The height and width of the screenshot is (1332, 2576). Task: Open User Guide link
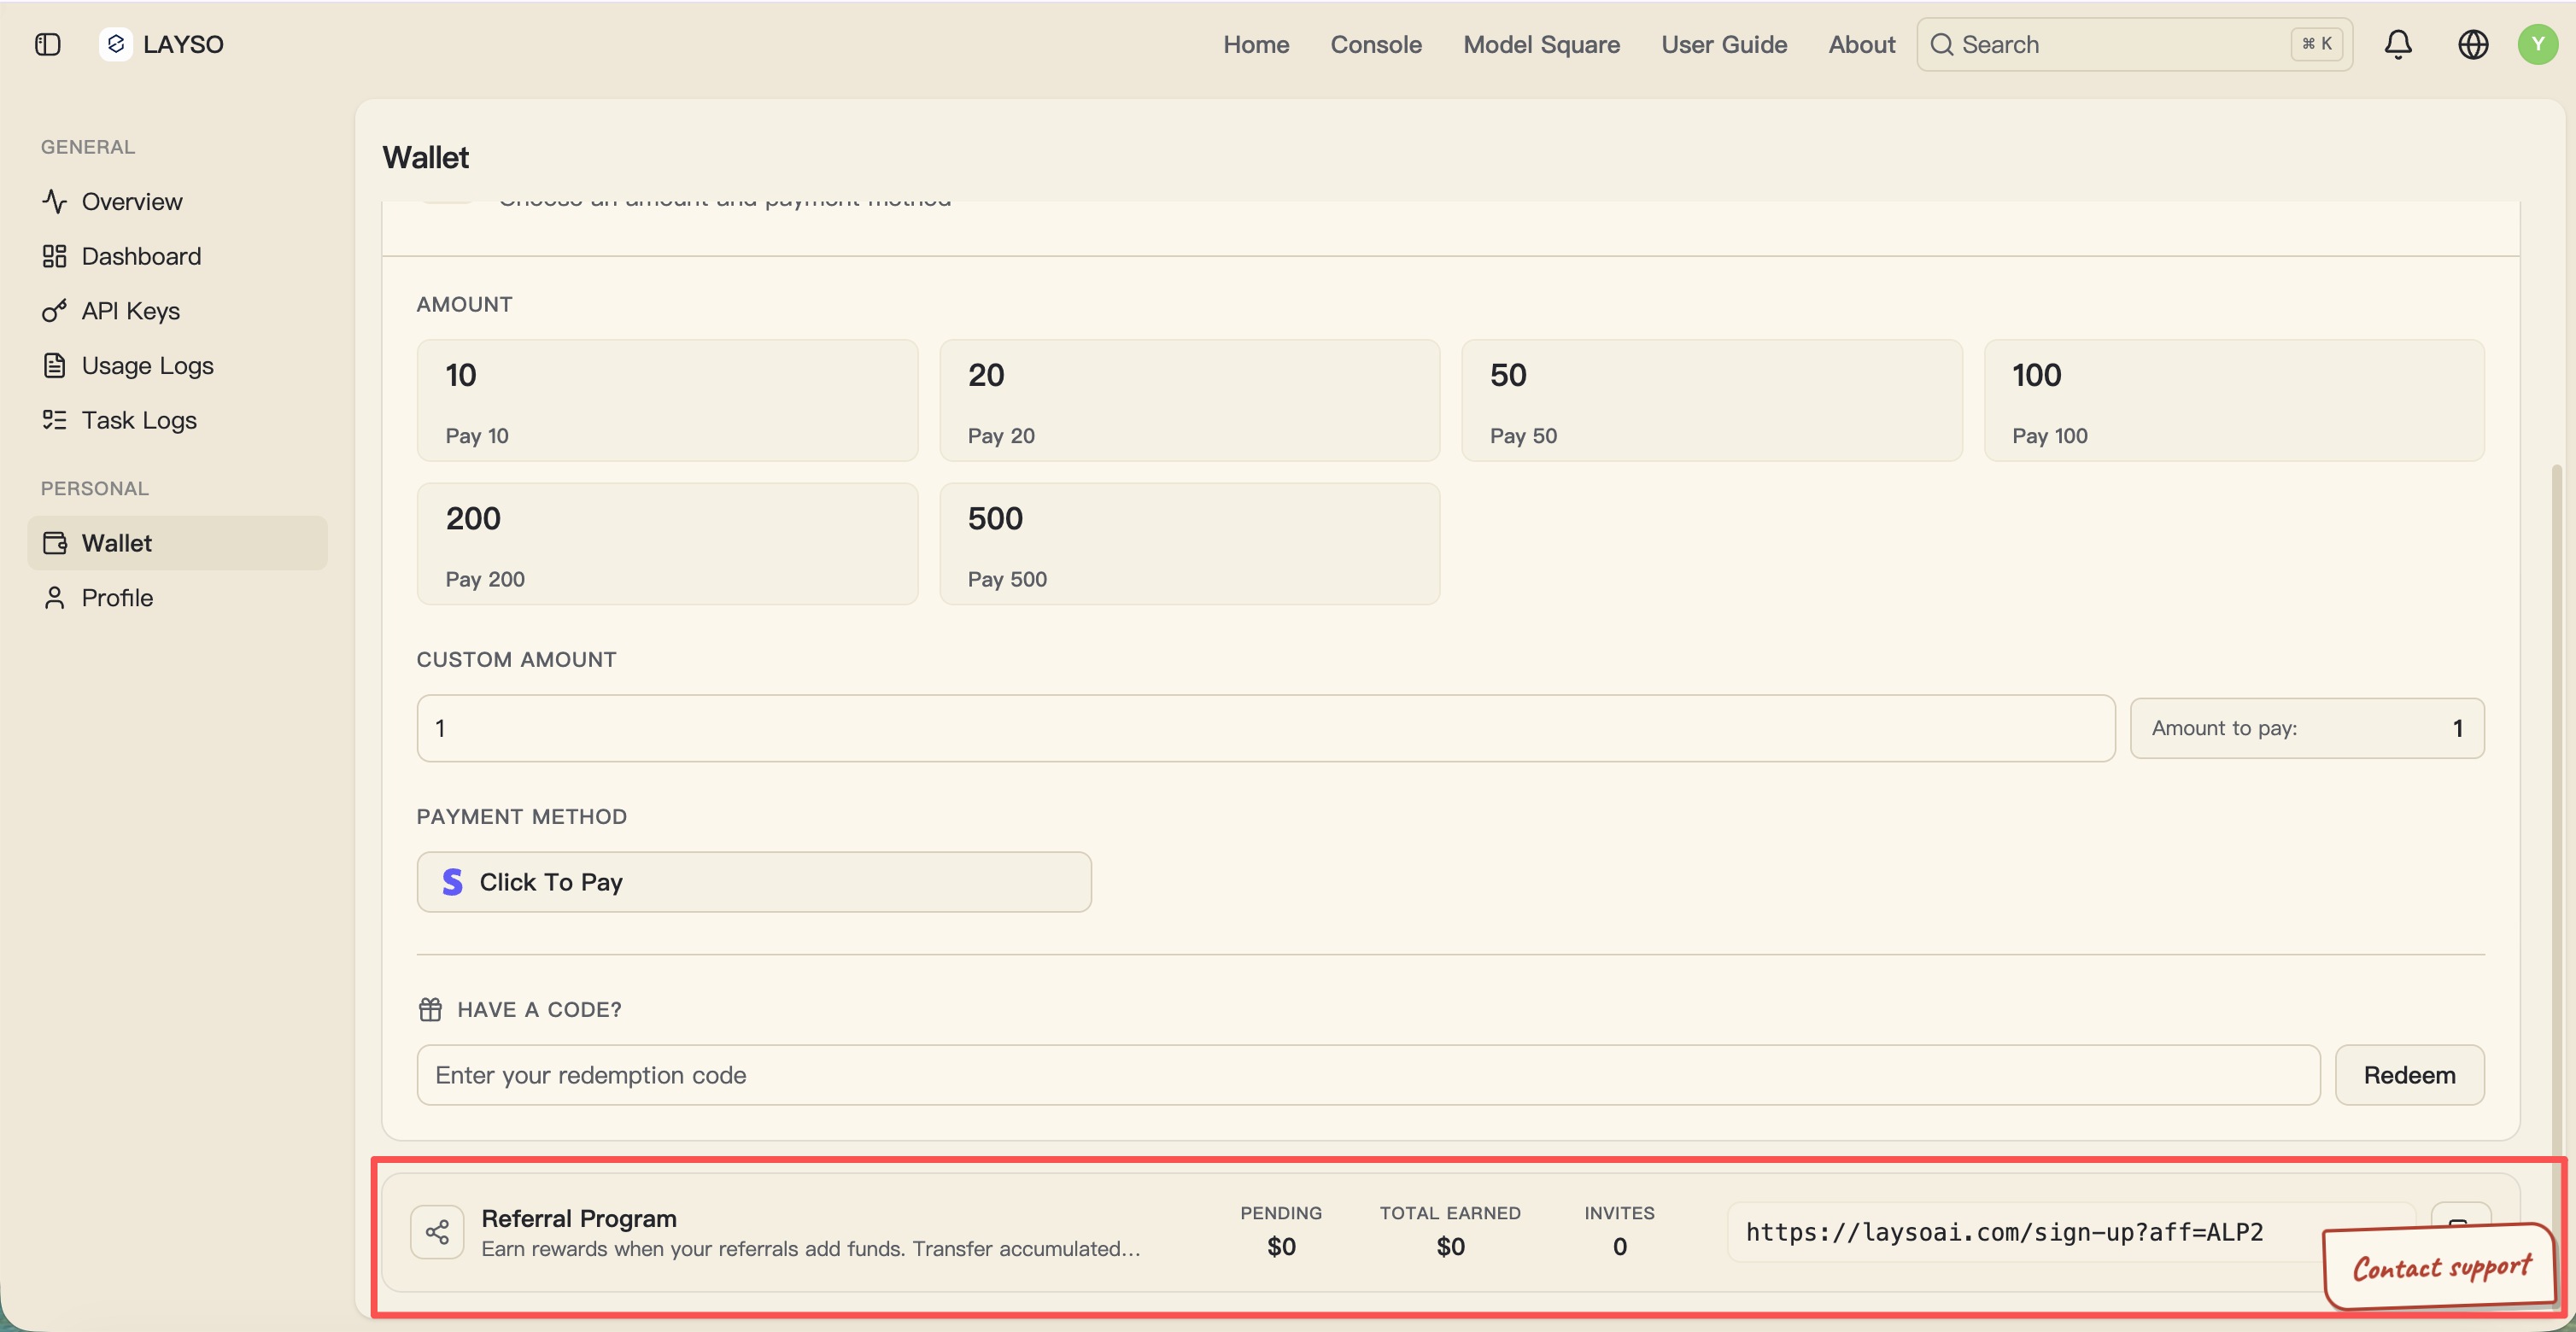[1724, 44]
